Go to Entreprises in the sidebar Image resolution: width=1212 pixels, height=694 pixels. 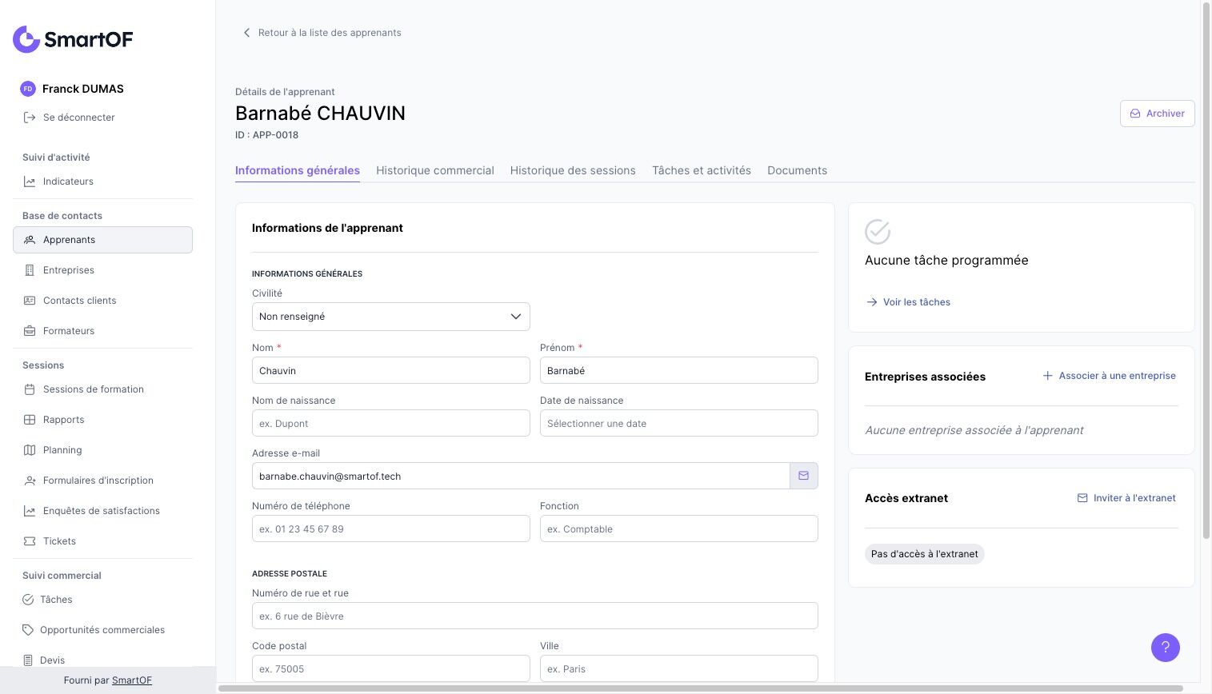pyautogui.click(x=69, y=270)
